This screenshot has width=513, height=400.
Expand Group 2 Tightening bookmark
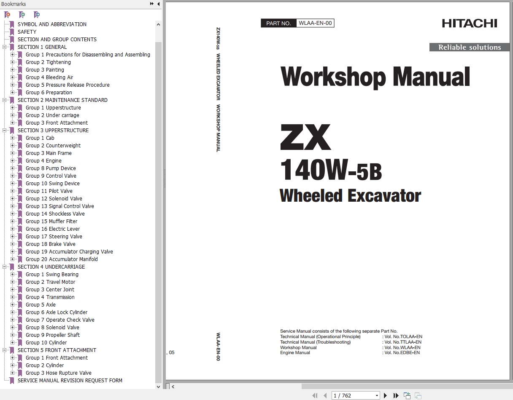point(12,62)
